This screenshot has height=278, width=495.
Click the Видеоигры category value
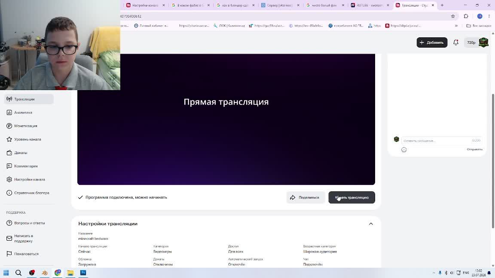[162, 251]
